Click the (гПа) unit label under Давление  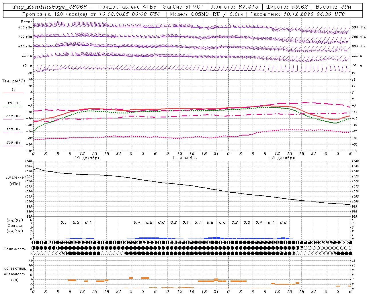tap(15, 184)
